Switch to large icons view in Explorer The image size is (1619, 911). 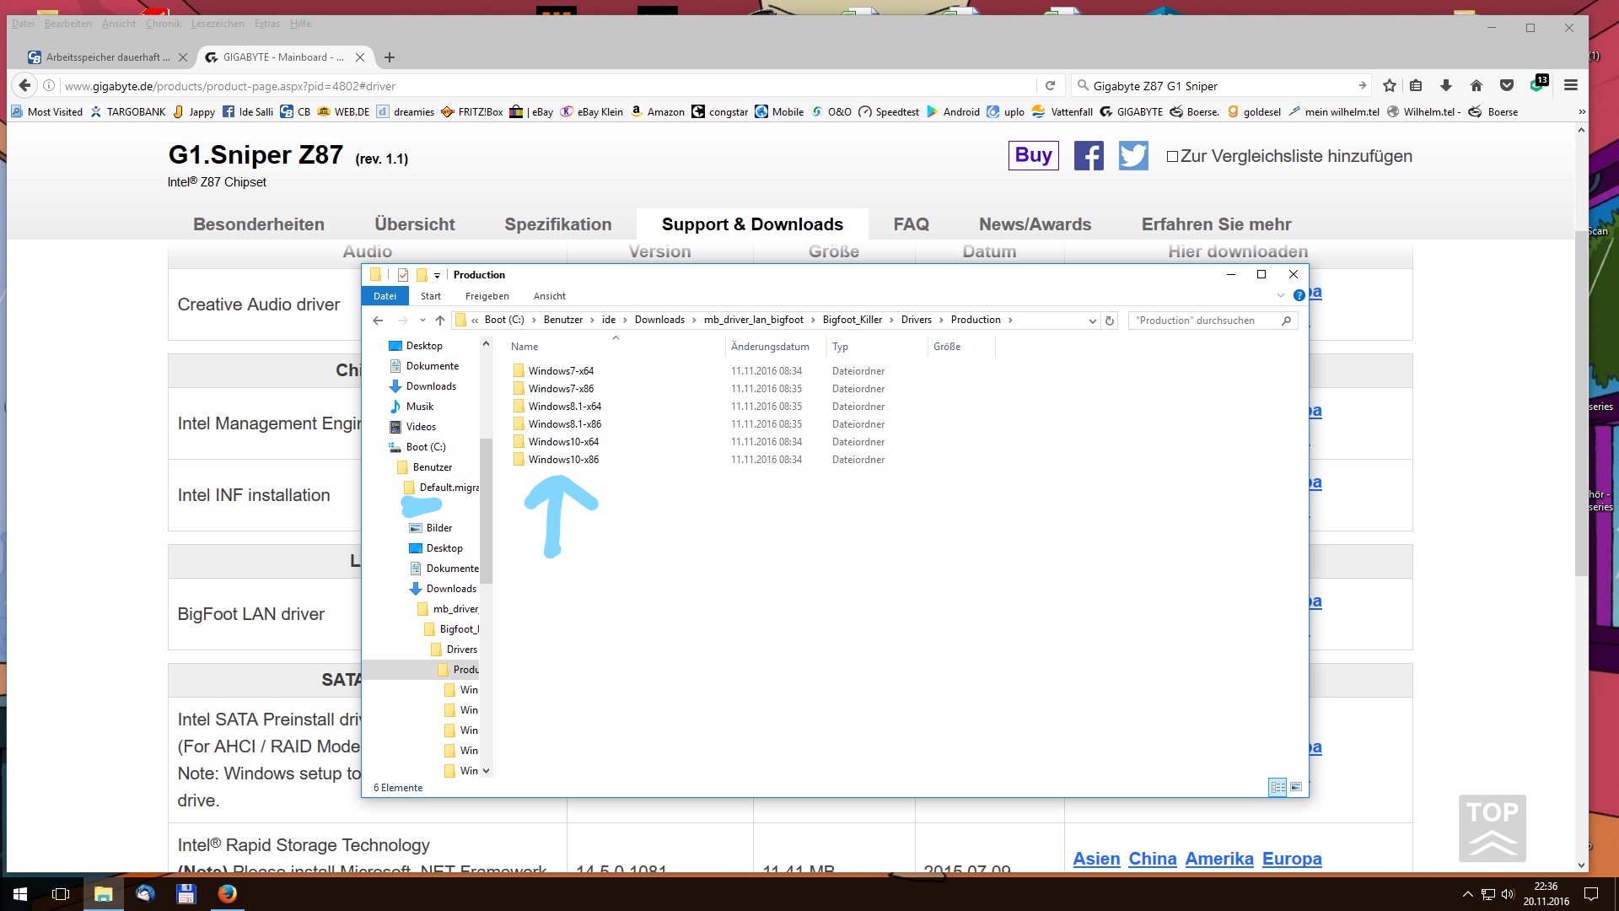click(1296, 787)
